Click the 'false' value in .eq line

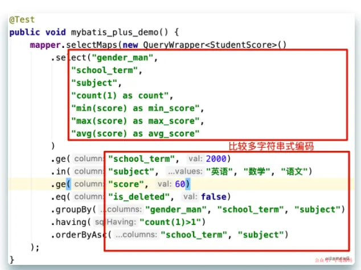pos(214,197)
